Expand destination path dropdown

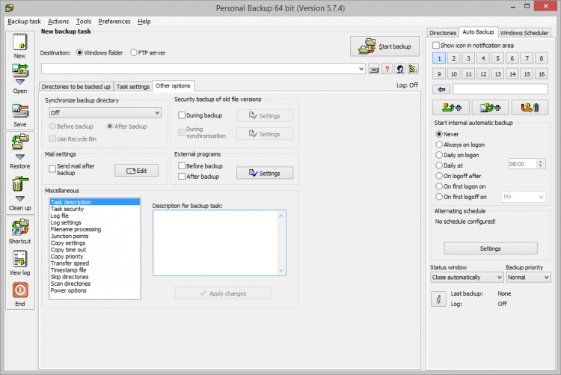click(x=361, y=69)
